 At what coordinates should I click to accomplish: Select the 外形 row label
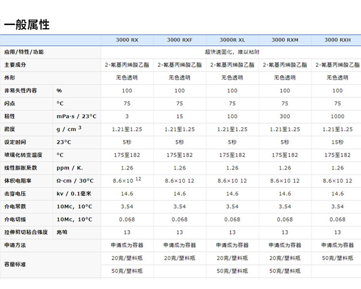[10, 78]
